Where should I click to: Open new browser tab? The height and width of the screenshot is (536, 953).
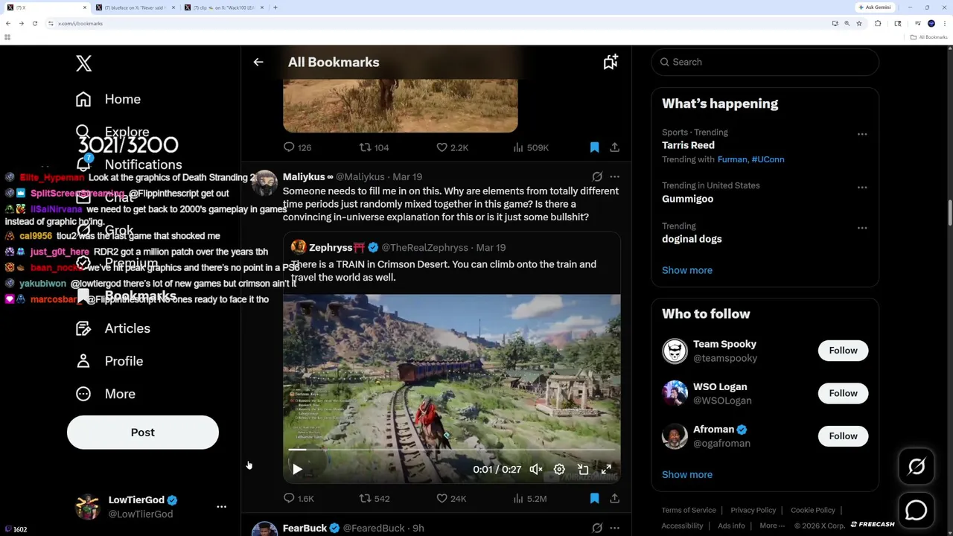(x=275, y=7)
